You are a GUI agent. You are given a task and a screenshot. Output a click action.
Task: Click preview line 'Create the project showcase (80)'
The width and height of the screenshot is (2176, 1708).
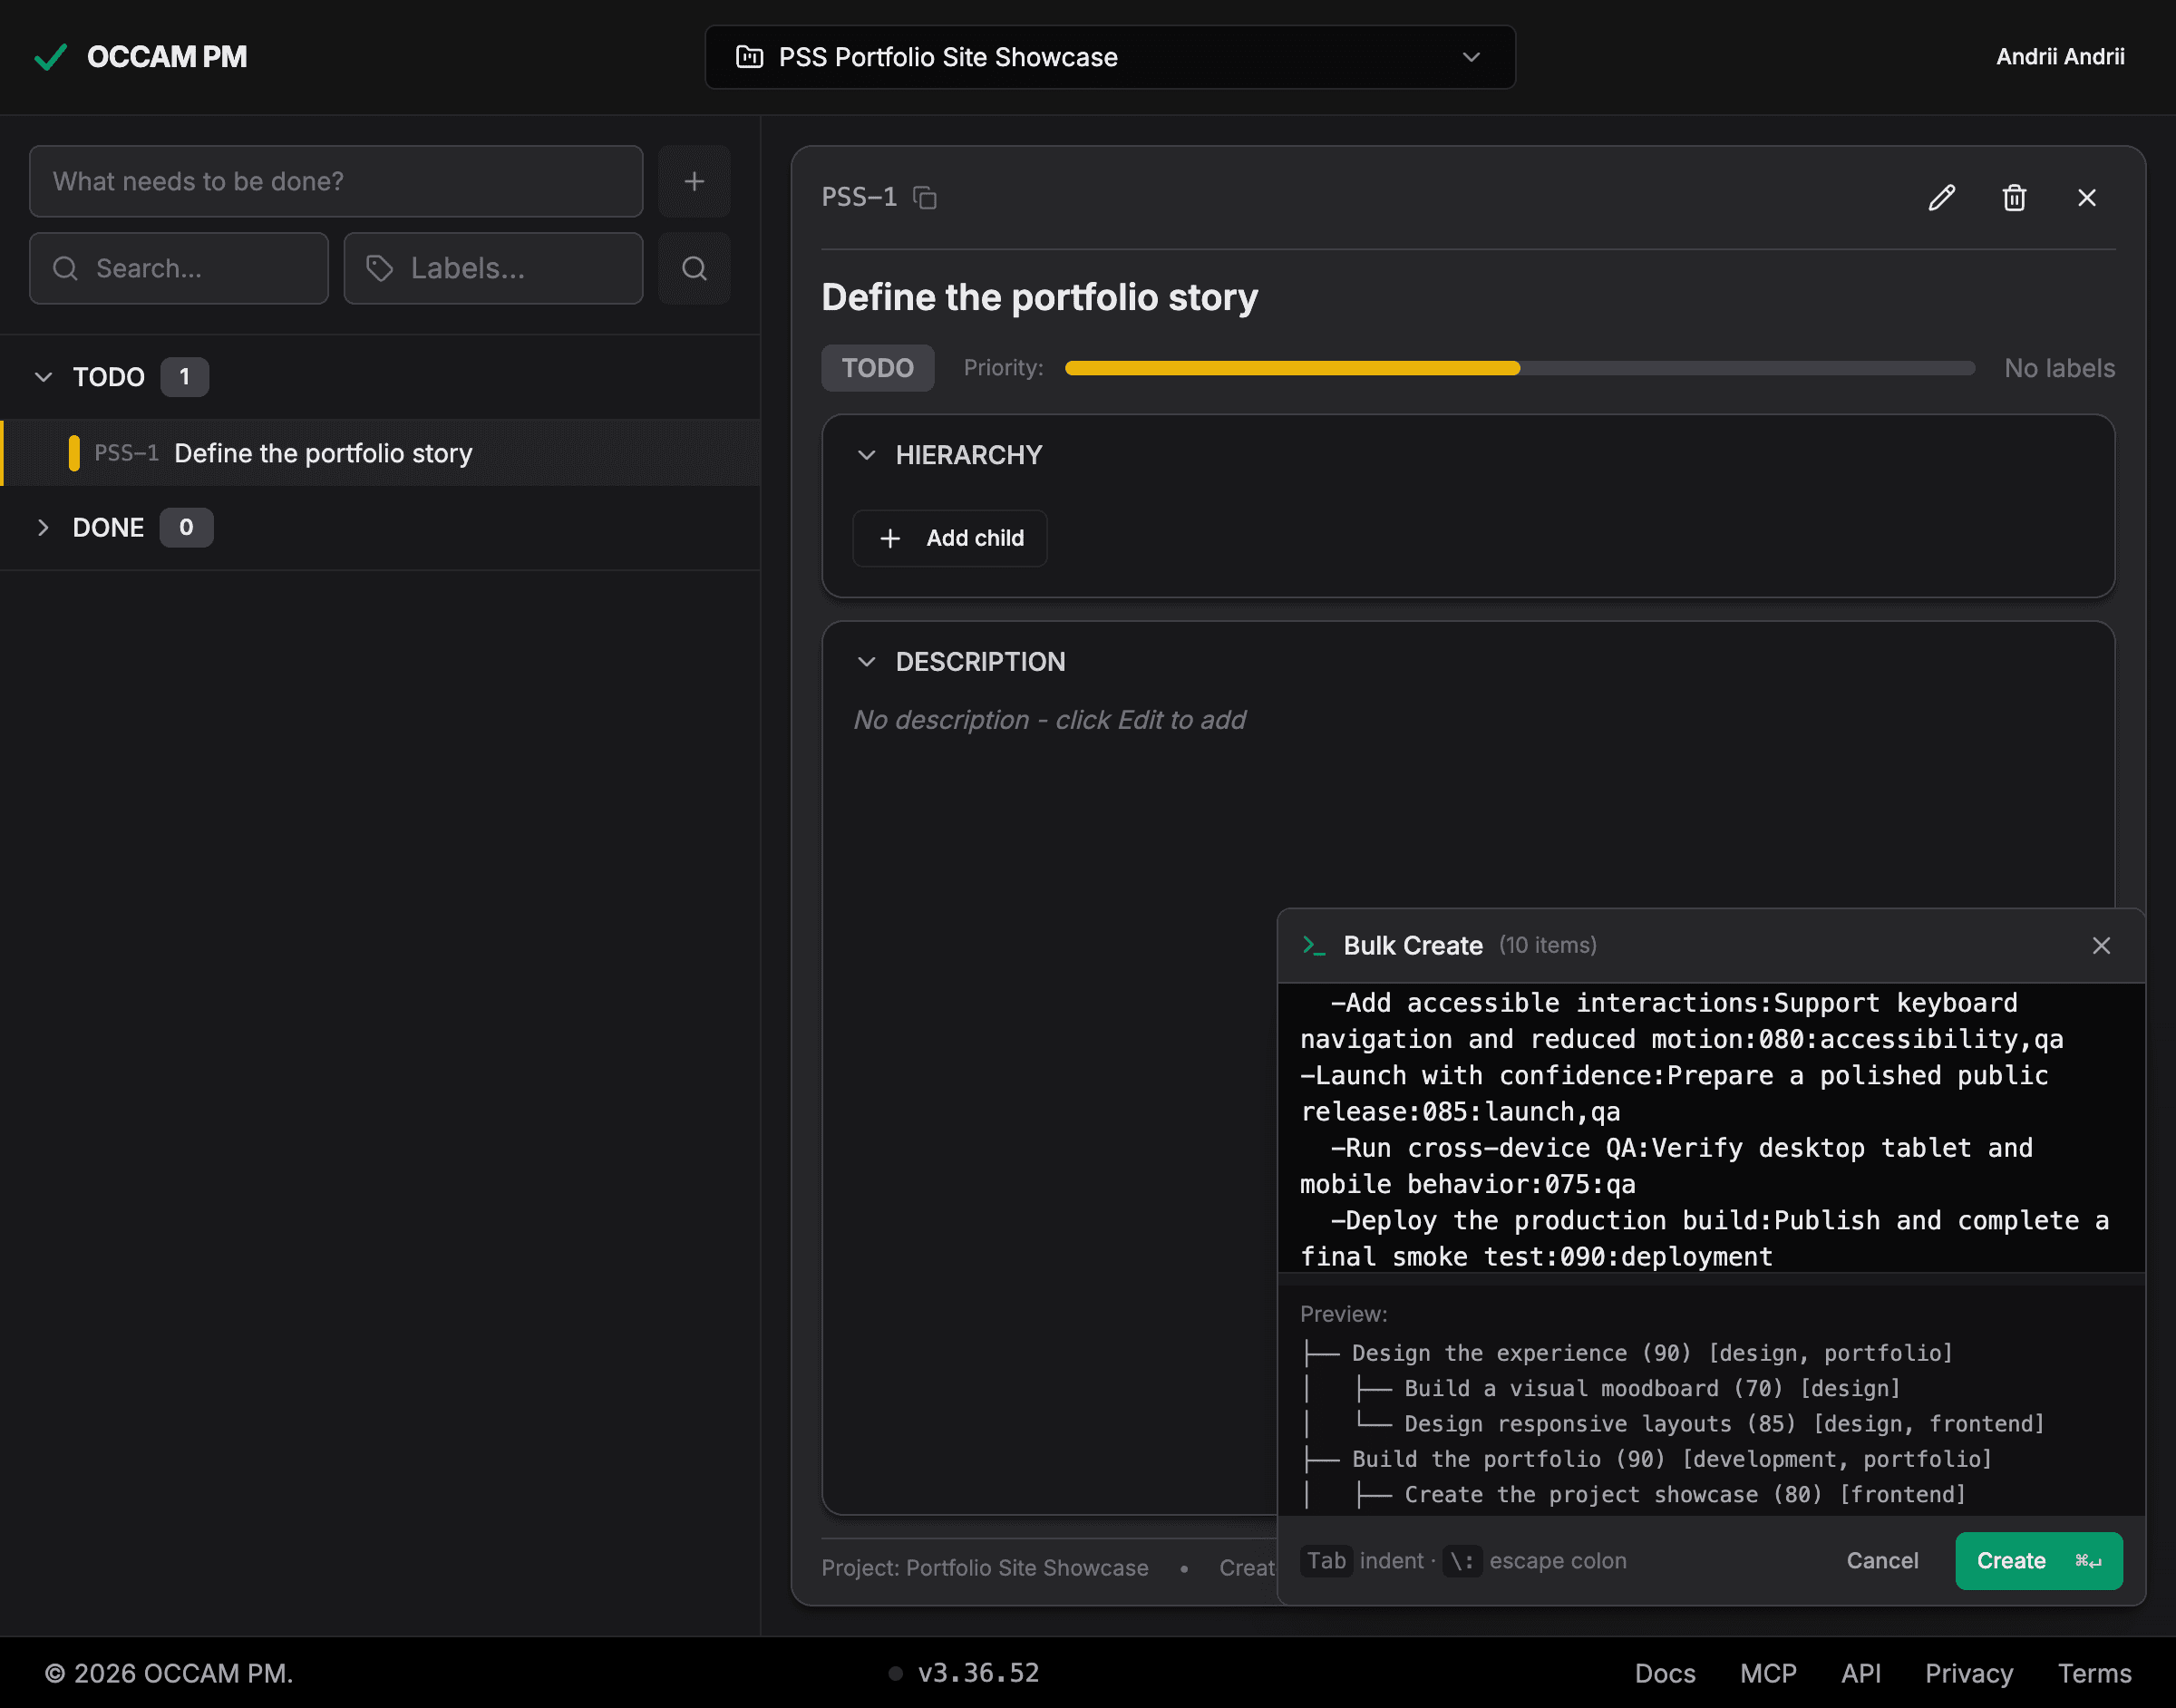(x=1685, y=1494)
